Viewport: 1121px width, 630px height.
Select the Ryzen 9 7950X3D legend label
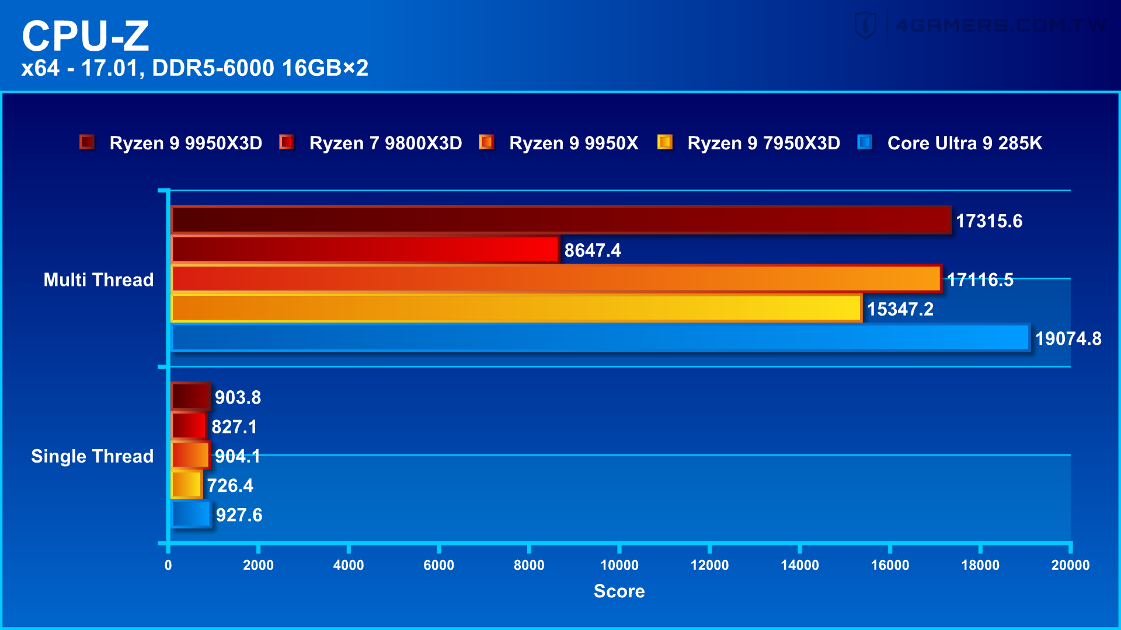coord(764,143)
